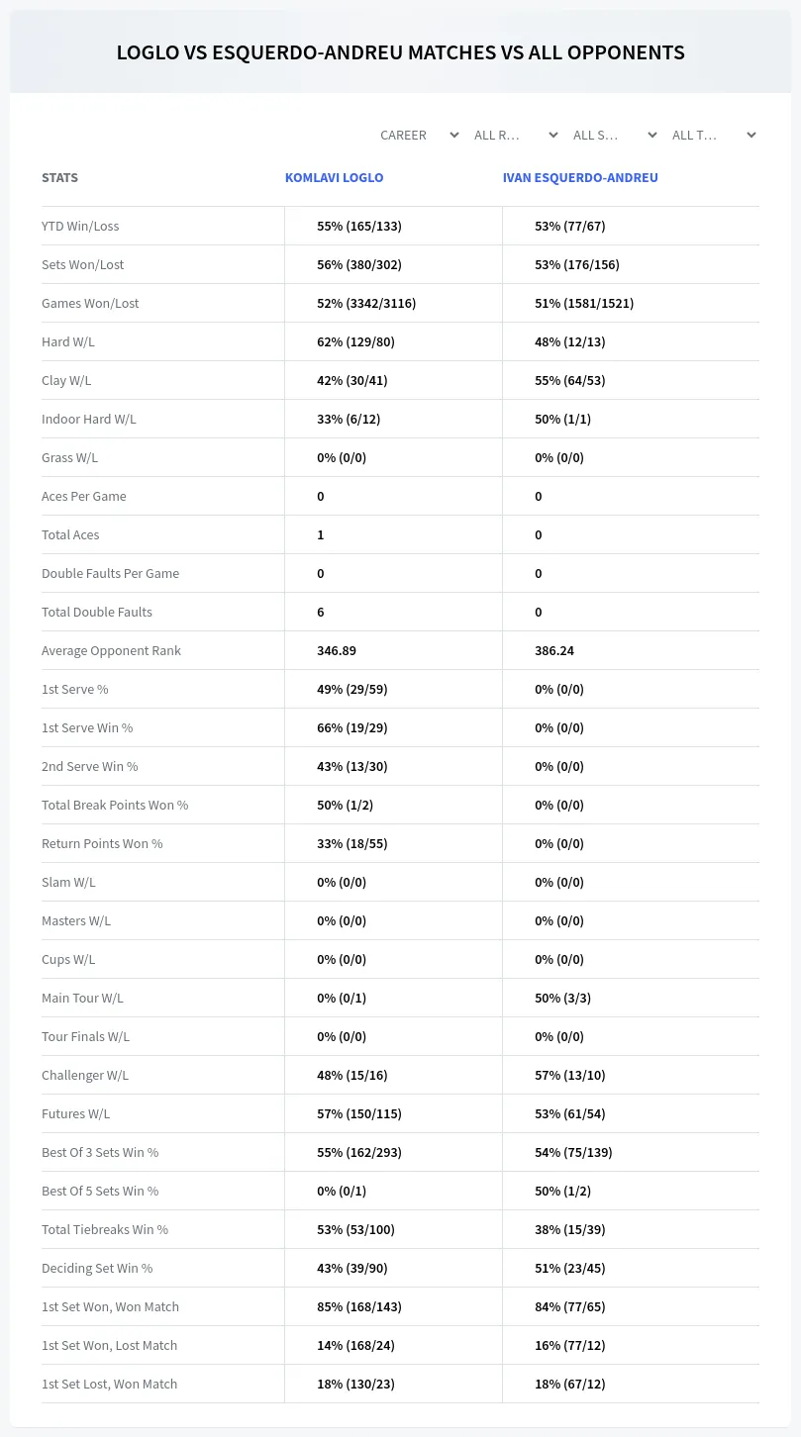The width and height of the screenshot is (801, 1437).
Task: Expand the ALL R... rounds dropdown
Action: coord(518,135)
